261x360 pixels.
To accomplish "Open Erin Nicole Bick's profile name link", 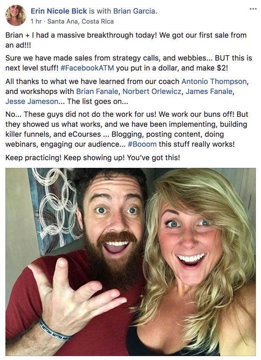I will (59, 11).
